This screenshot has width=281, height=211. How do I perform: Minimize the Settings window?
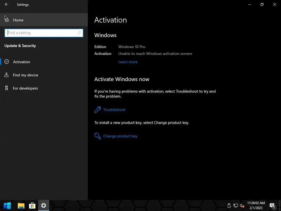point(249,4)
